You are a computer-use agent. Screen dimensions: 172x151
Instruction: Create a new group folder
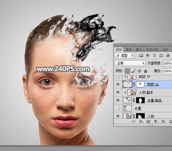(x=163, y=121)
